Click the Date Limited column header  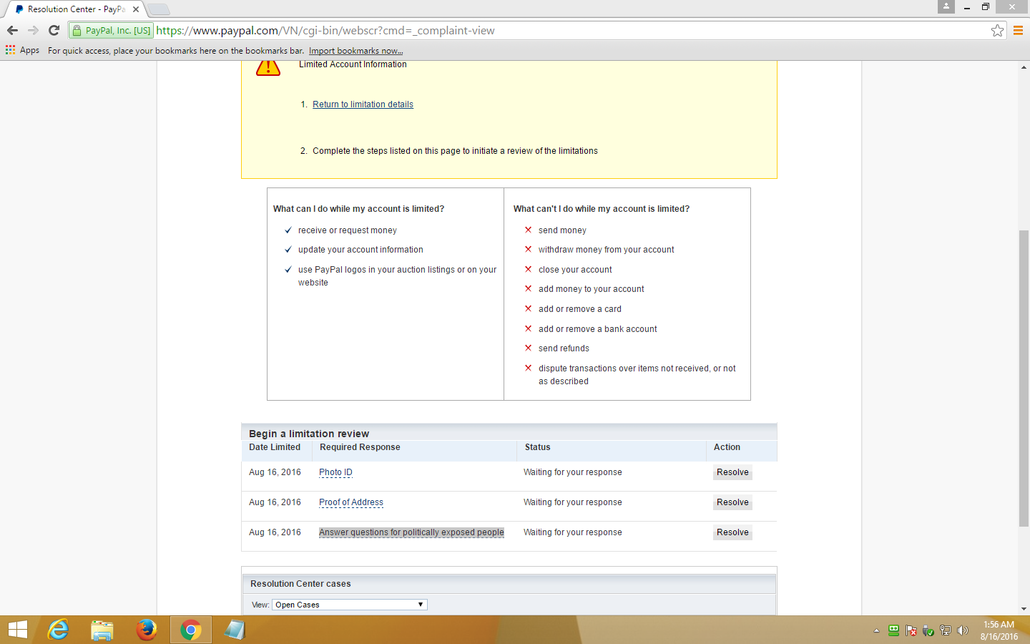click(x=275, y=447)
